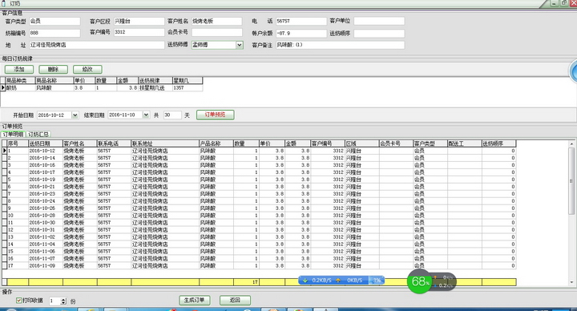Screen dimensions: 577x311
Task: Click the 客户类型 field showing 会员
Action: click(54, 22)
